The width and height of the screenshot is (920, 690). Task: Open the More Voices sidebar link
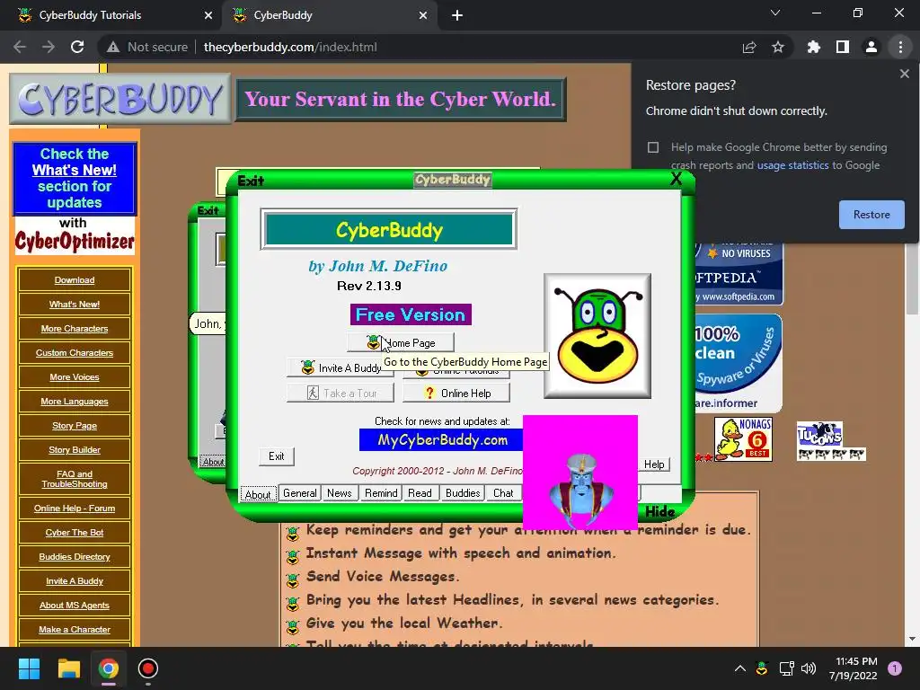(75, 376)
